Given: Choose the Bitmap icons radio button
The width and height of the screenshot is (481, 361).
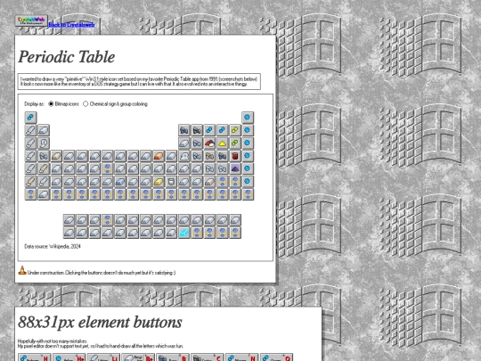Looking at the screenshot, I should [x=51, y=104].
